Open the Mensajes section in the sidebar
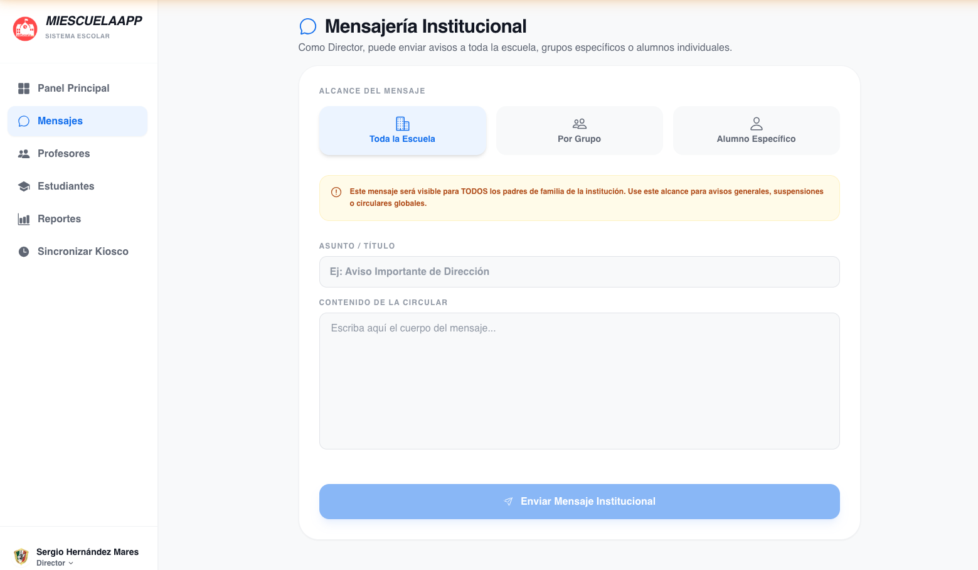Screen dimensions: 978x570 (60, 121)
